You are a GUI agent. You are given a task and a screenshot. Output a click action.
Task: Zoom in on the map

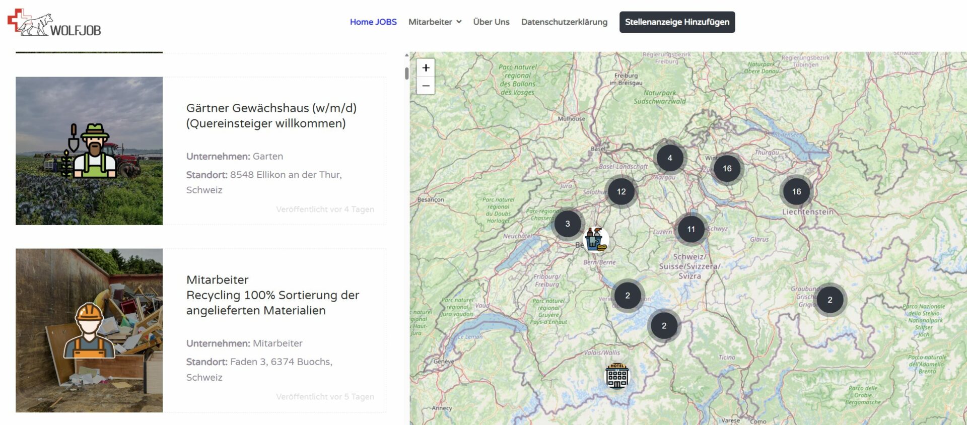point(426,68)
